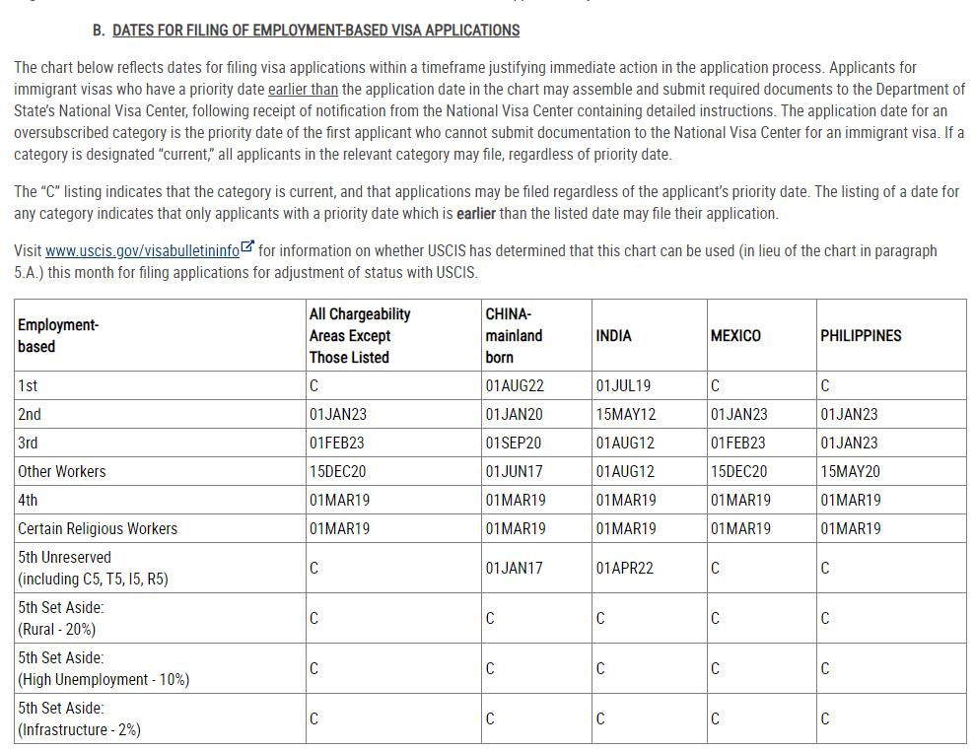Click the 'Certain Religious Workers' row label
The width and height of the screenshot is (975, 751).
tap(98, 529)
